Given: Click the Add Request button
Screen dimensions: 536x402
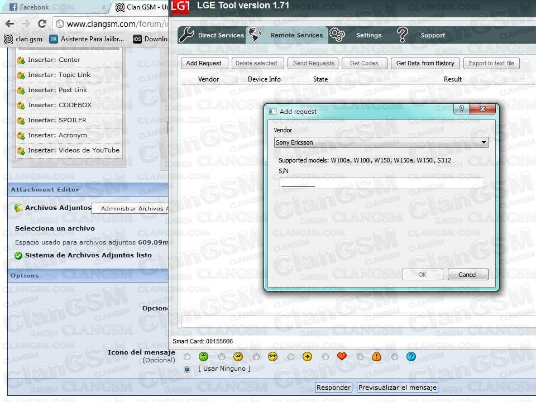Looking at the screenshot, I should [204, 63].
